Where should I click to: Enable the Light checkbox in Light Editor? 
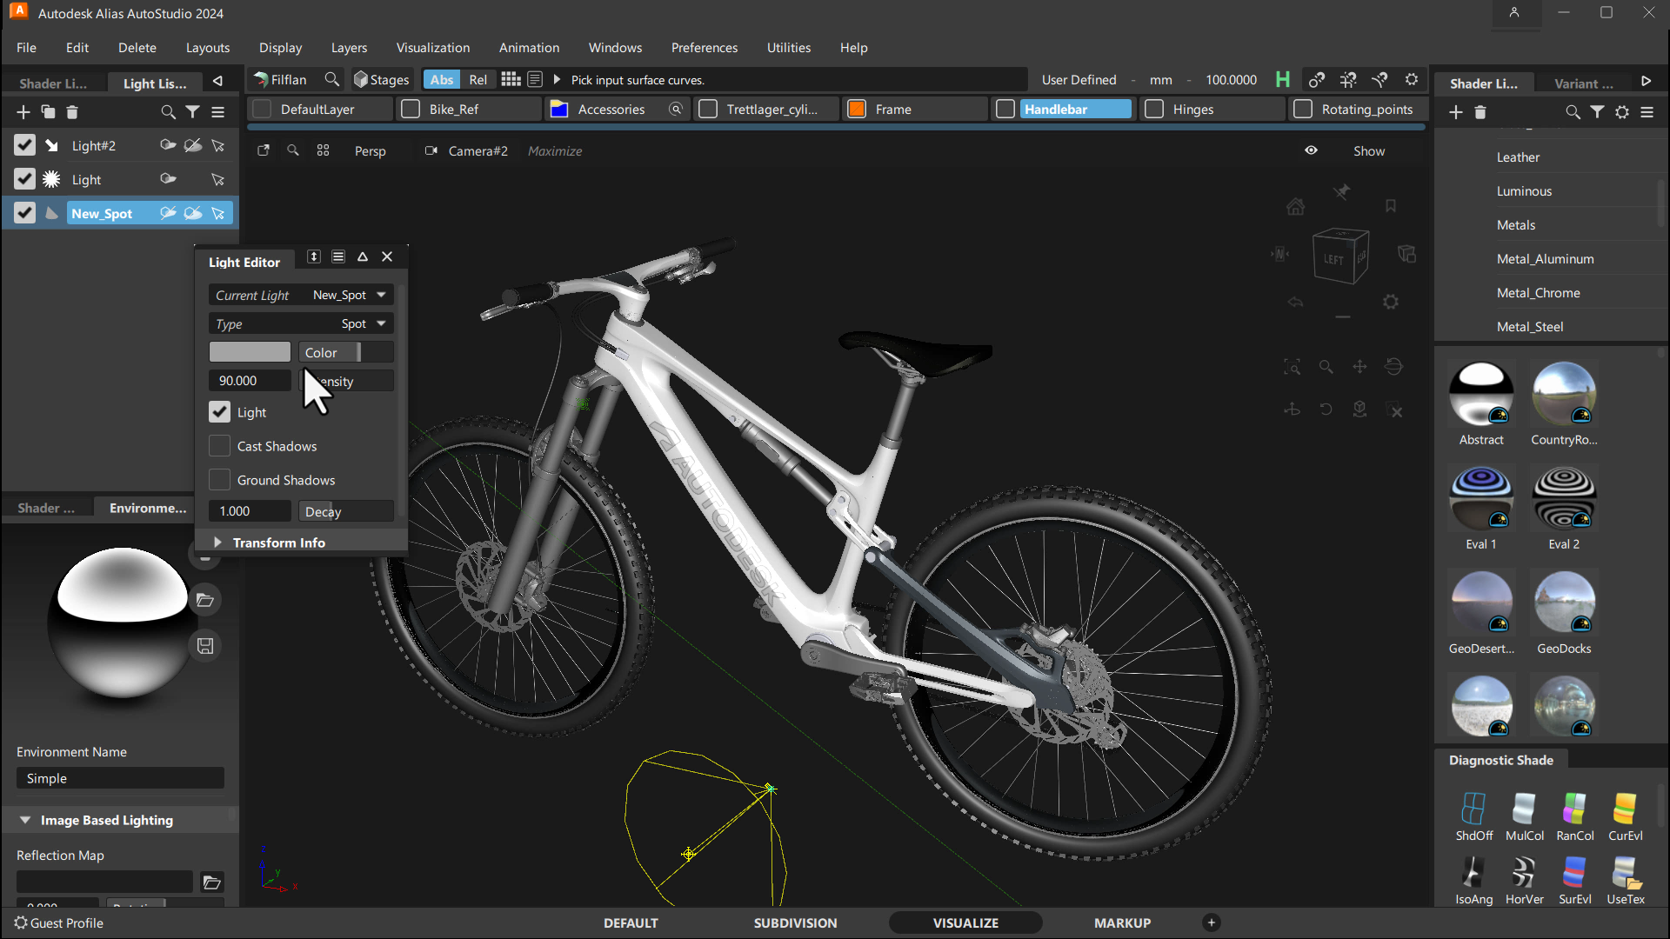(x=218, y=411)
